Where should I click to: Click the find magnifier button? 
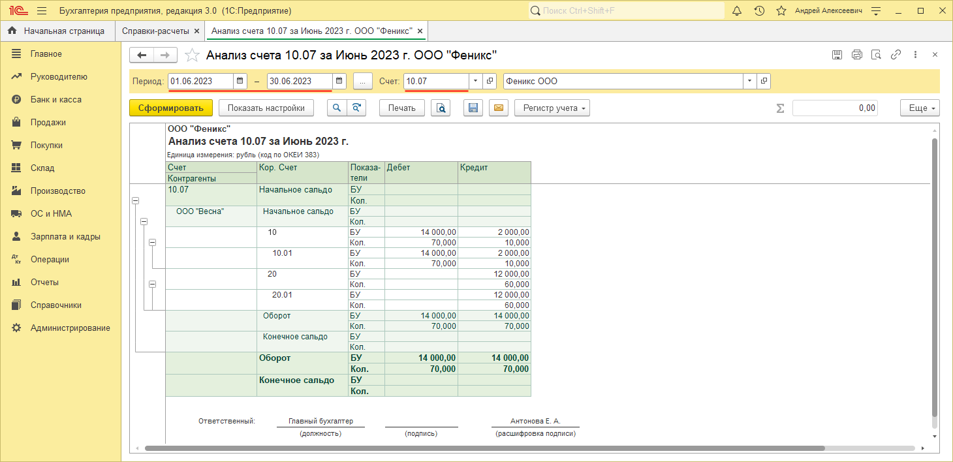[x=336, y=108]
